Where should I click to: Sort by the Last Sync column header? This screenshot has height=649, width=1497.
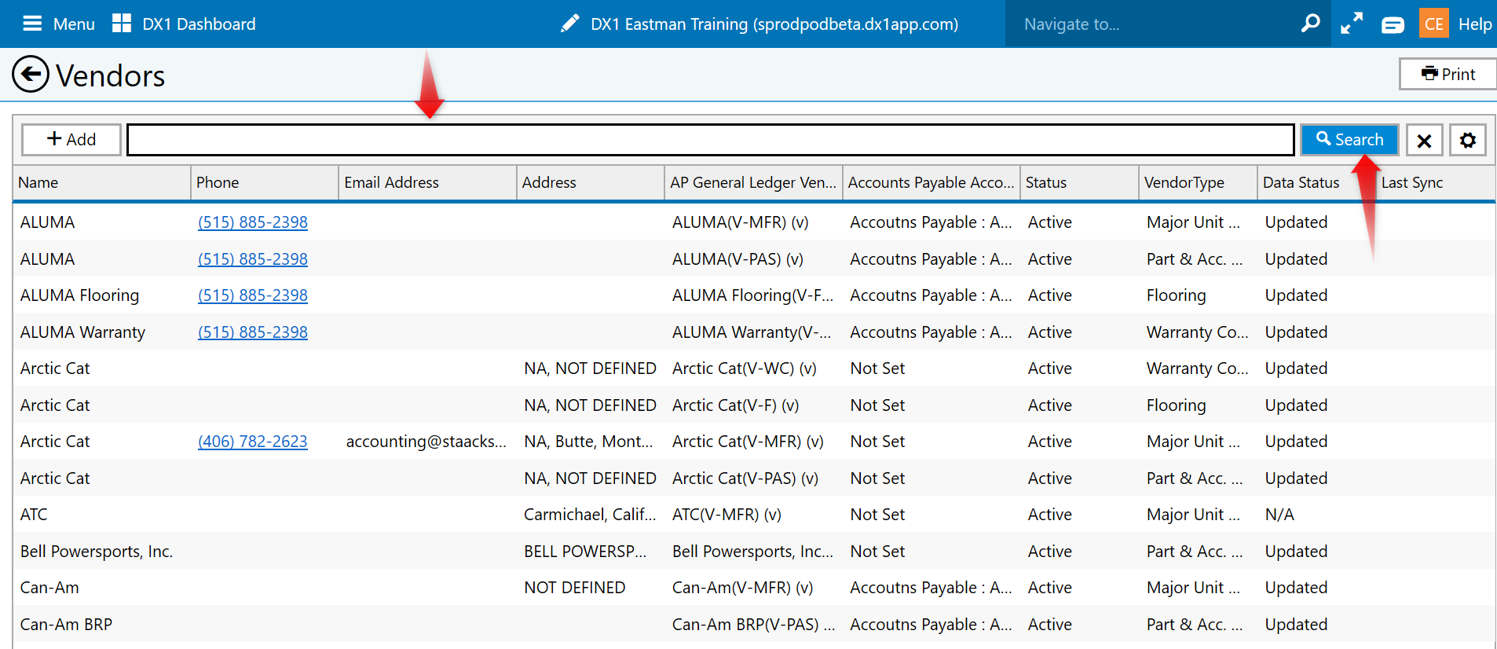click(x=1436, y=182)
